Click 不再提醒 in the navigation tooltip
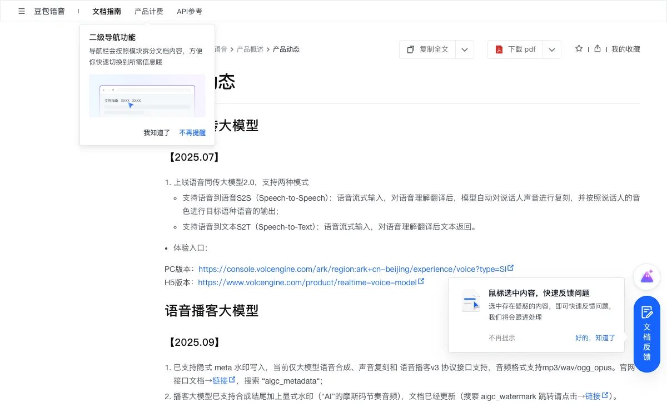Screen dimensions: 667x417 click(x=192, y=133)
